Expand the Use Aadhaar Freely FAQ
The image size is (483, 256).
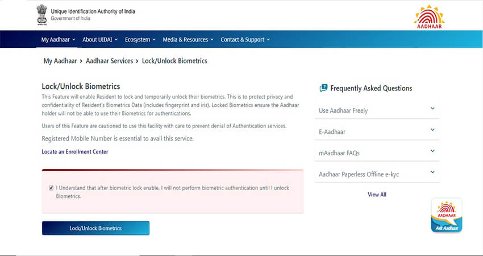pyautogui.click(x=377, y=110)
